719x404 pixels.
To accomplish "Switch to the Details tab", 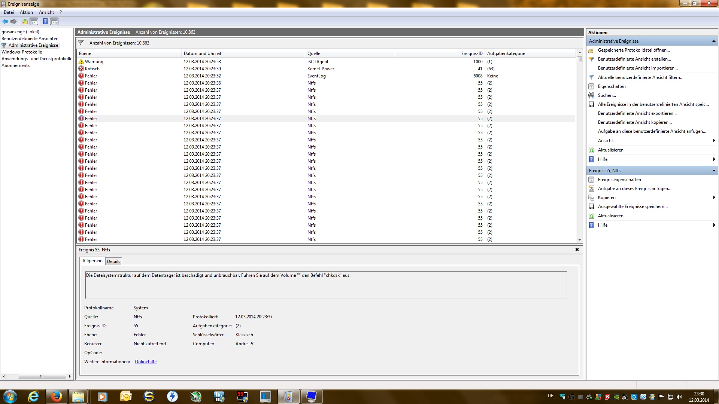I will coord(113,261).
